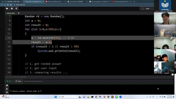Click the Wi-Fi icon in the system tray
The height and width of the screenshot is (99, 176).
point(160,97)
